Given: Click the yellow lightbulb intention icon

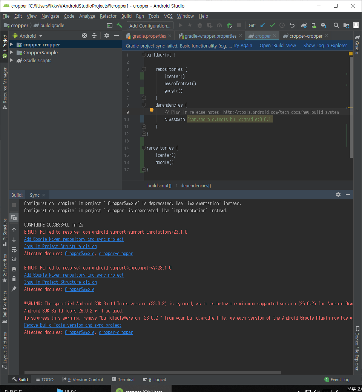Looking at the screenshot, I should pos(151,110).
